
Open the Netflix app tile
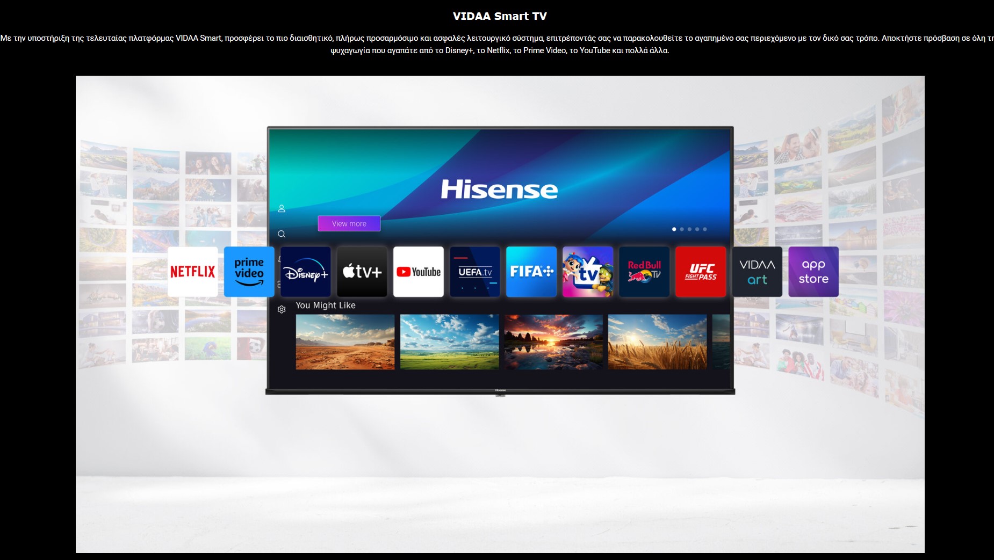click(x=193, y=272)
